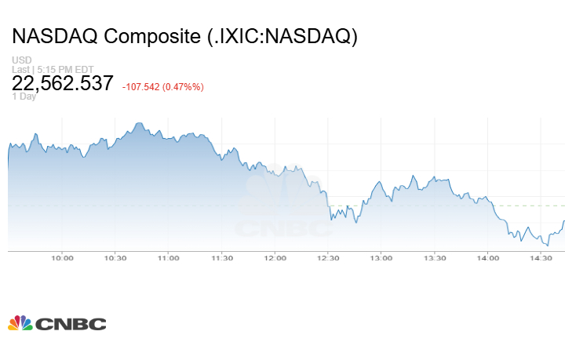Screen dimensions: 565x353
Task: Click the last price 22,562.537
Action: tap(63, 83)
